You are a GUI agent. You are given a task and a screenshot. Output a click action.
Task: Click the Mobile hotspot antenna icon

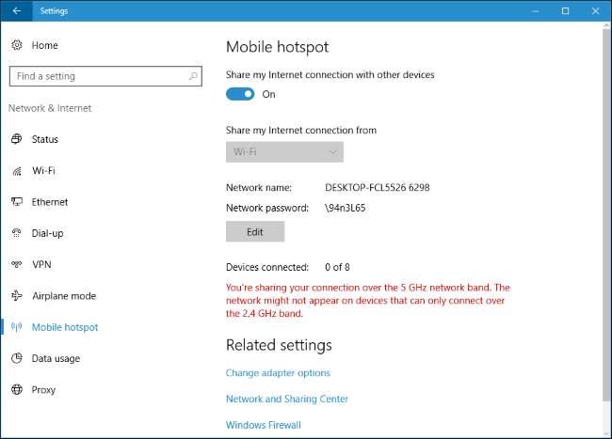[x=16, y=327]
